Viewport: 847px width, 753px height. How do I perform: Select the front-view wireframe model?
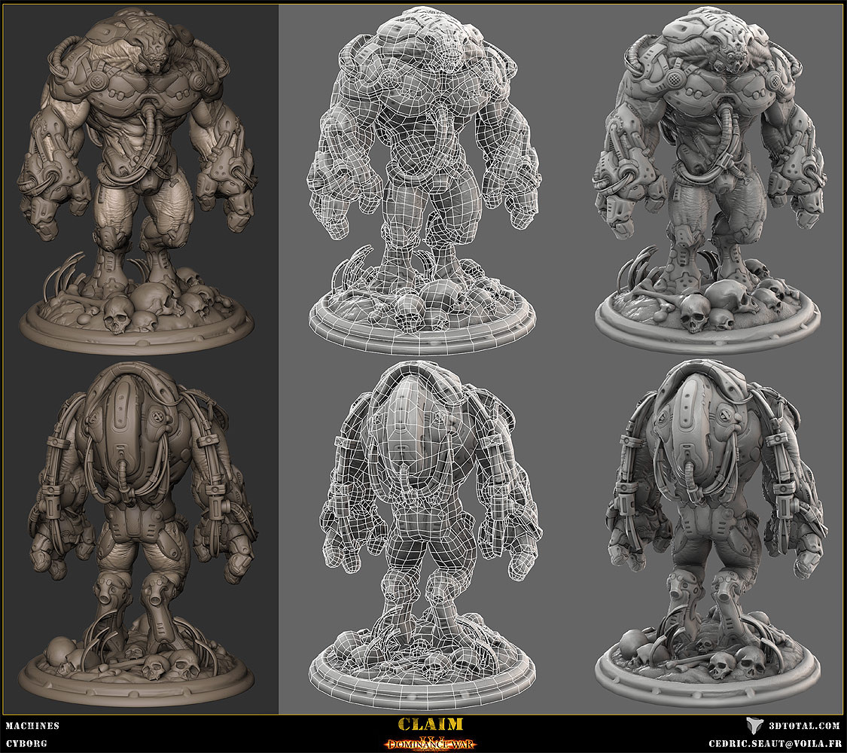422,181
